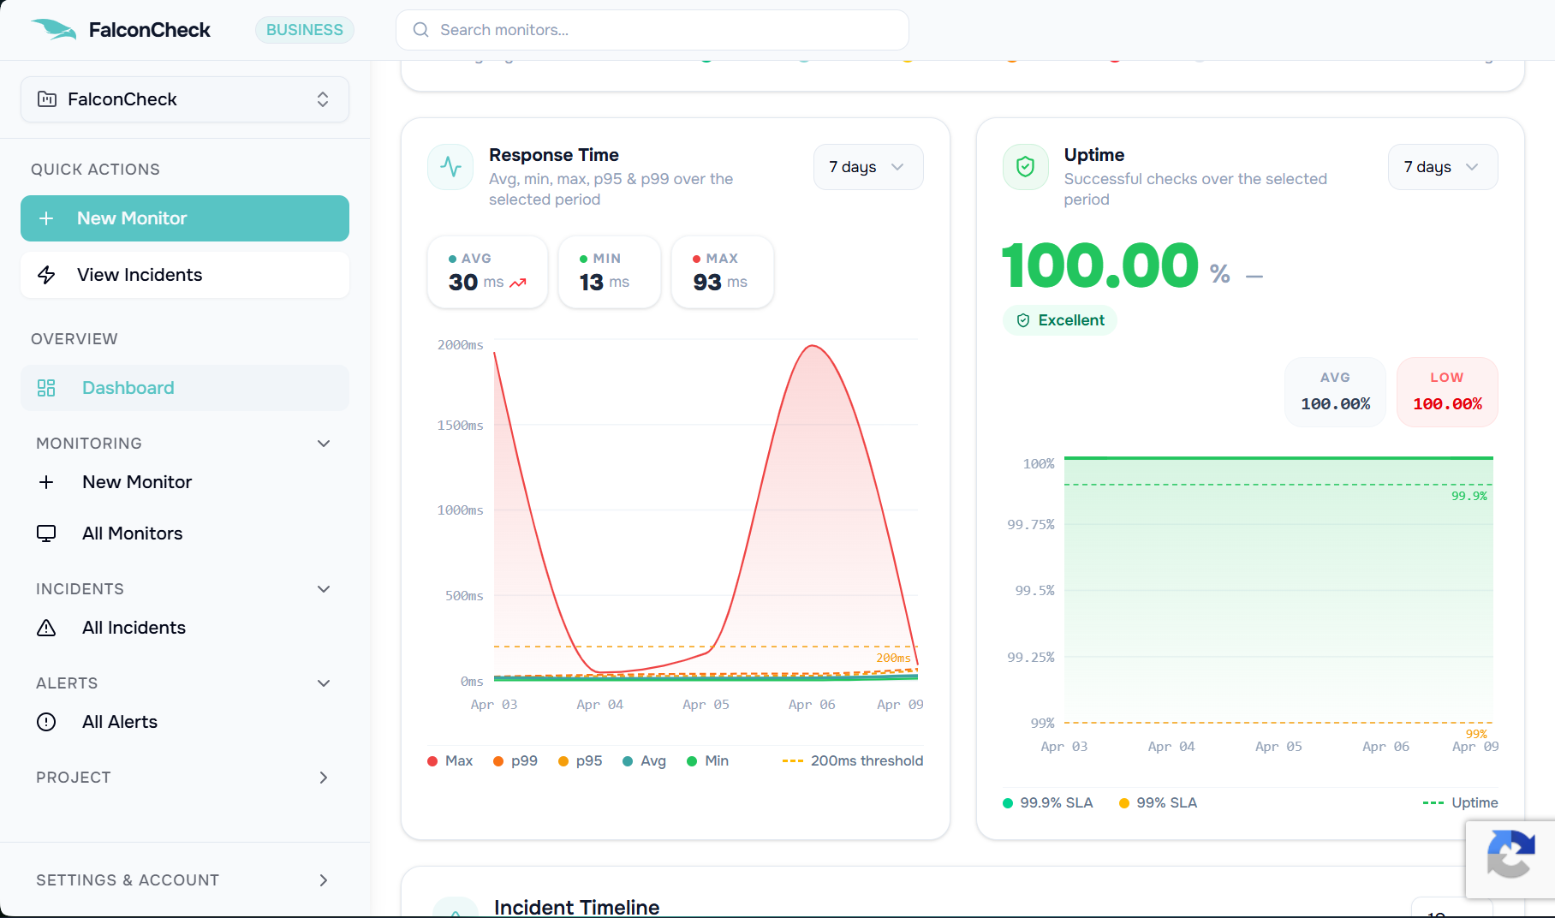Go to All Monitors
Screen dimensions: 1555x918
point(185,534)
